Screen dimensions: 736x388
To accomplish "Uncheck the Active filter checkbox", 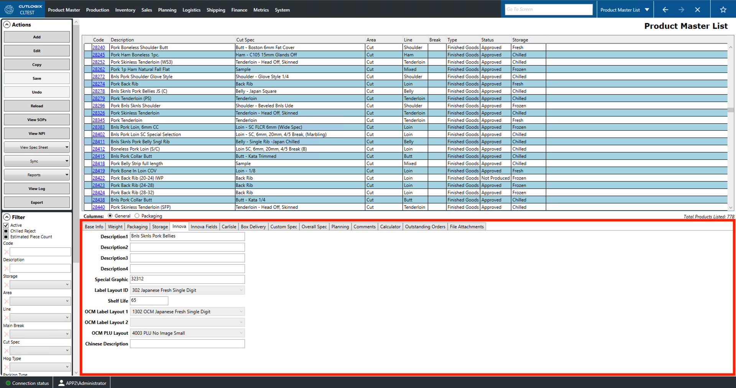I will point(5,225).
